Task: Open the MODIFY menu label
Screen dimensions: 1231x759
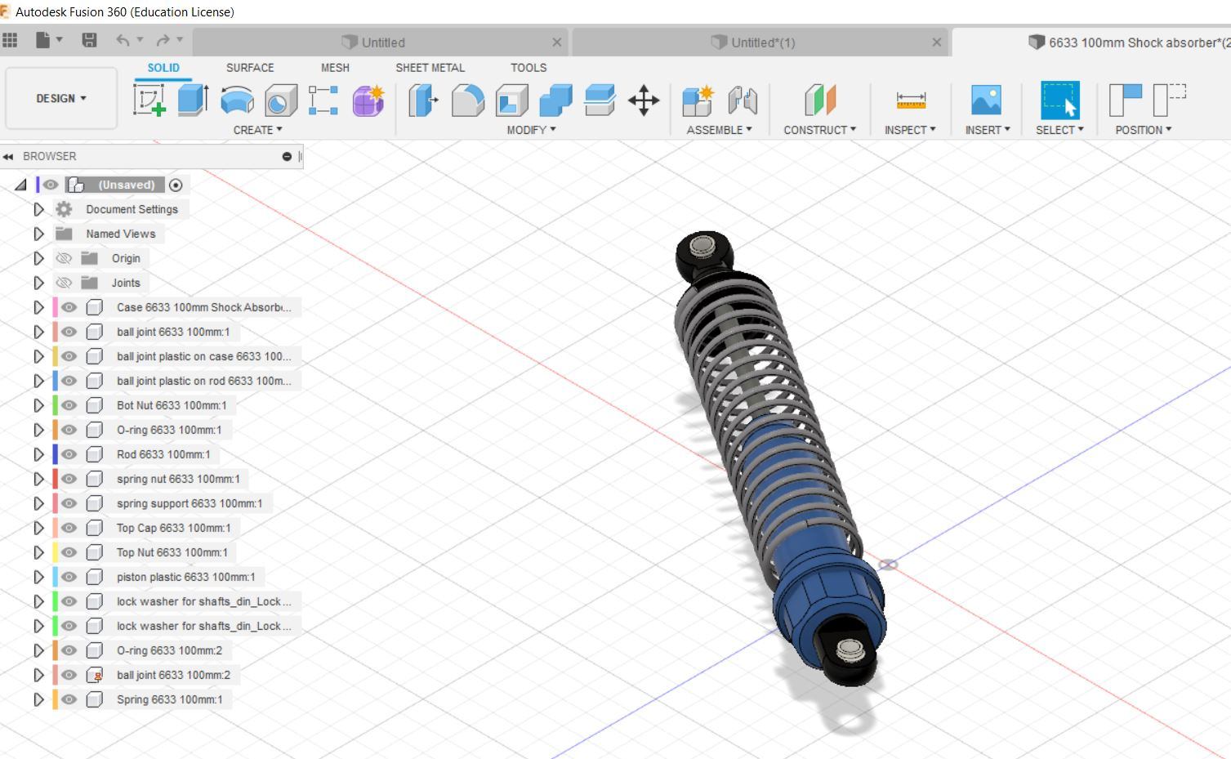Action: click(531, 130)
